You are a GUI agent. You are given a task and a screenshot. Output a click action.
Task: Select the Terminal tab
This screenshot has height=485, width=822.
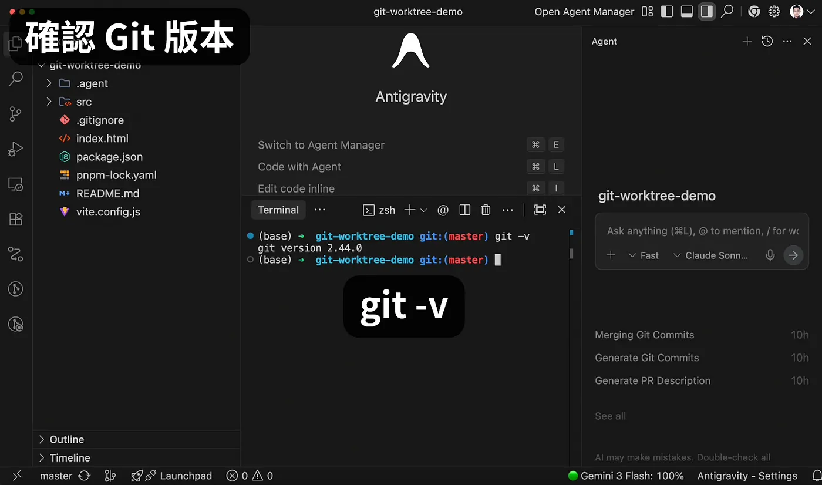(x=278, y=210)
